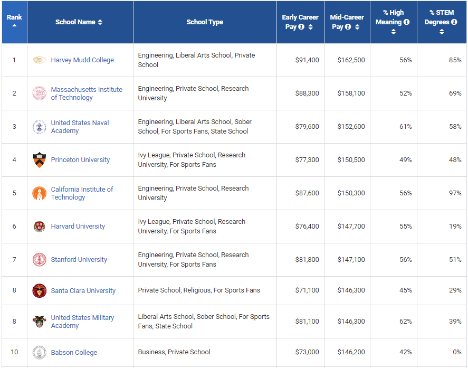
Task: Click the School Type column header
Action: (x=205, y=22)
